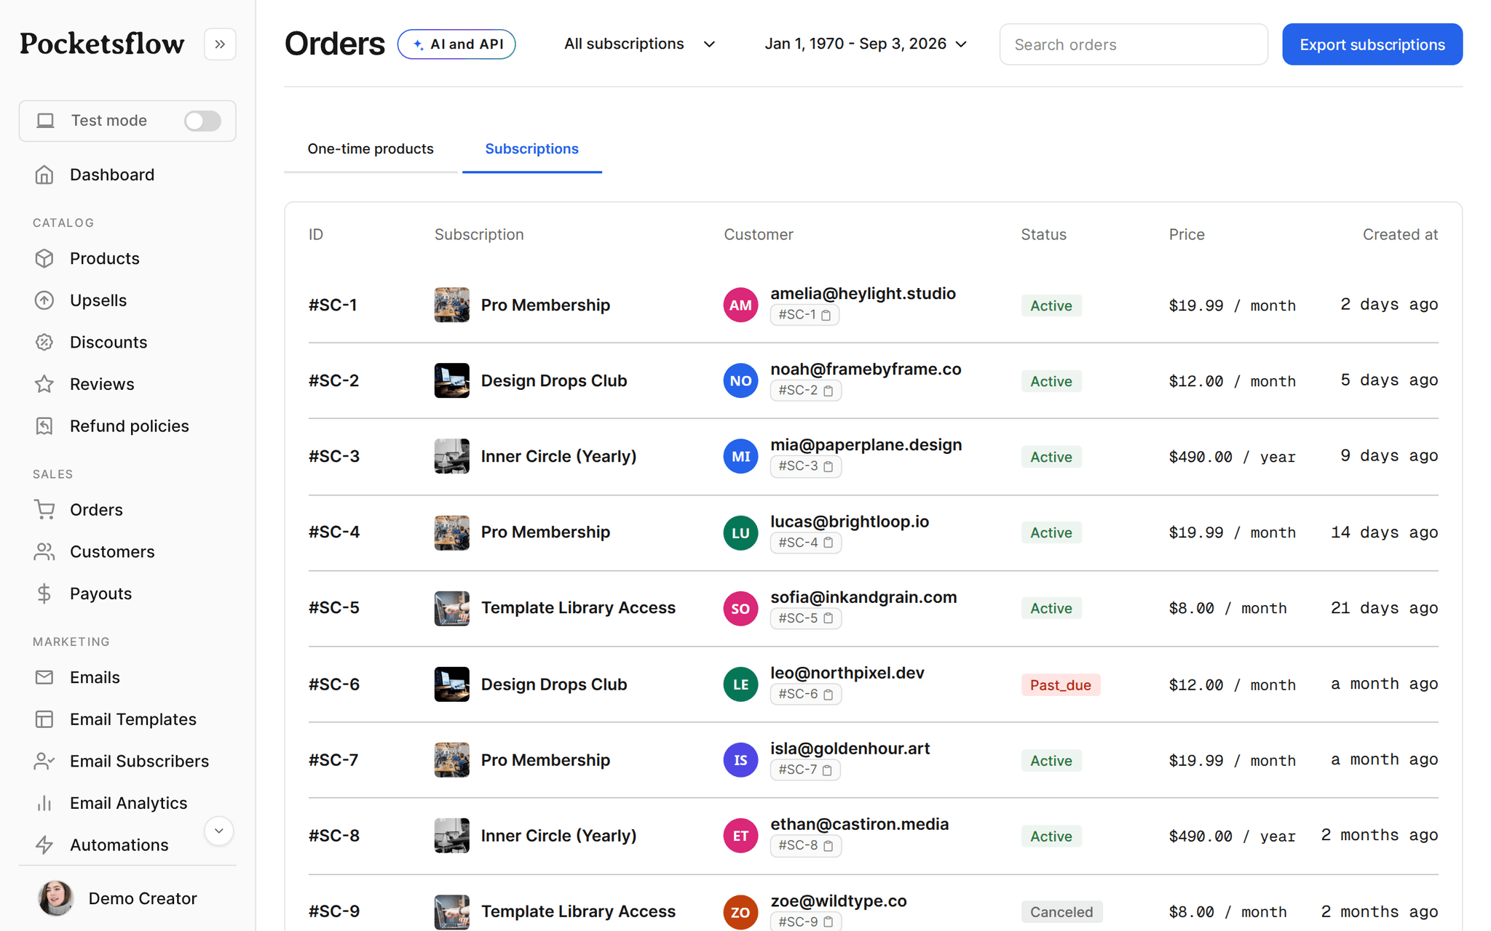This screenshot has width=1491, height=931.
Task: Click the Payouts dollar icon
Action: (44, 594)
